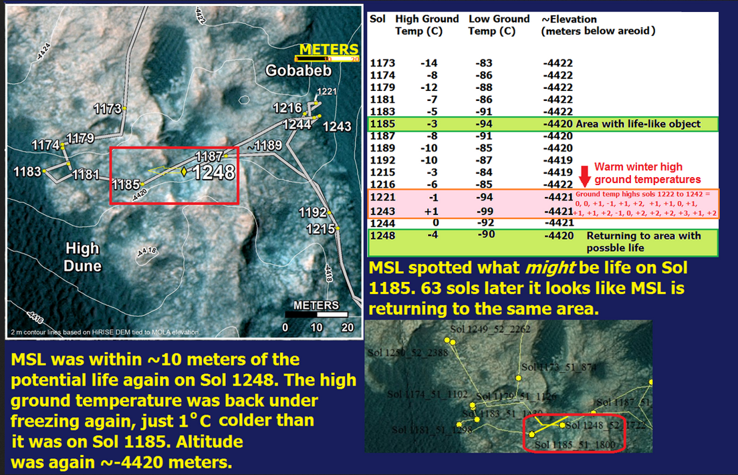Click the 'High Dune' label on the map

point(82,257)
